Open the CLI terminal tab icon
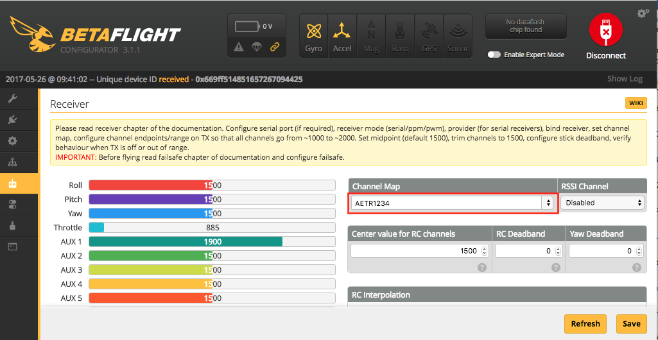This screenshot has width=658, height=340. tap(13, 246)
